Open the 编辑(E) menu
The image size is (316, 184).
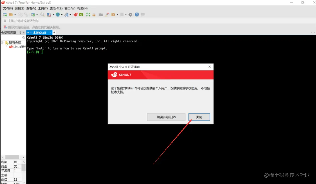(x=19, y=9)
